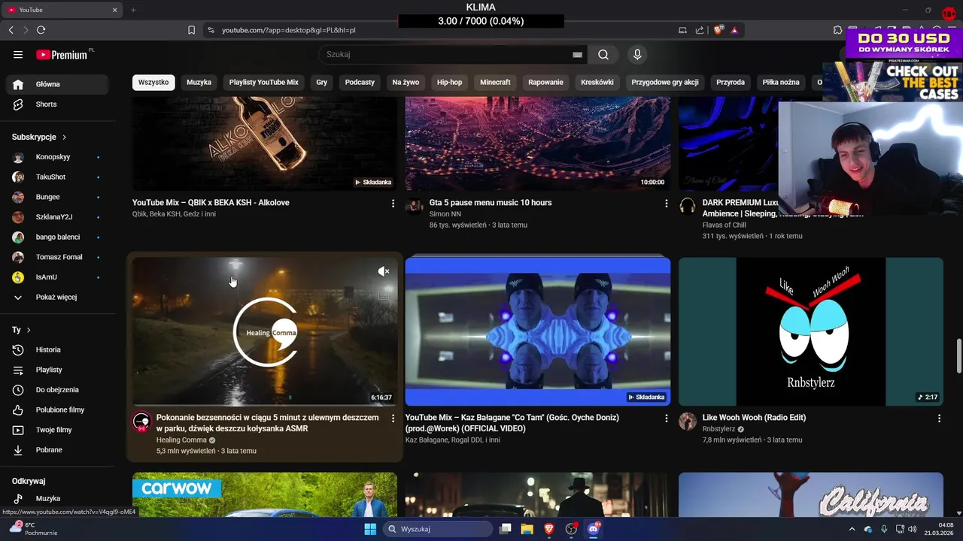Open Simon NN channel link
Viewport: 963px width, 541px height.
pyautogui.click(x=445, y=214)
